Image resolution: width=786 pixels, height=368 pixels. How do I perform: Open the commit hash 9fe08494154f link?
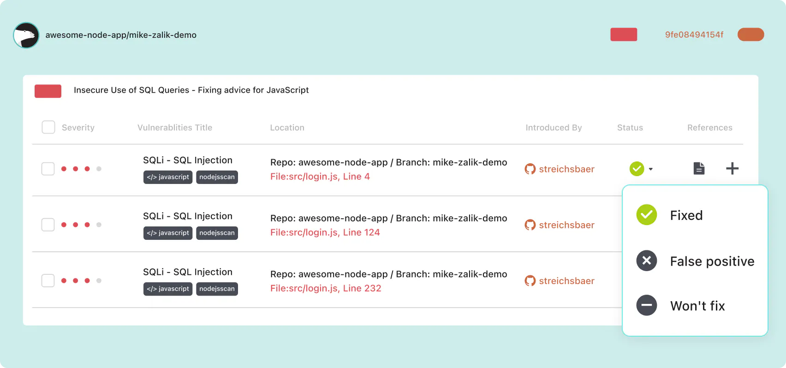pos(694,35)
